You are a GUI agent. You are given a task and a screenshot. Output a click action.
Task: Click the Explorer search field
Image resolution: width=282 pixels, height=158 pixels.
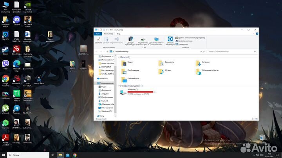[x=231, y=51]
